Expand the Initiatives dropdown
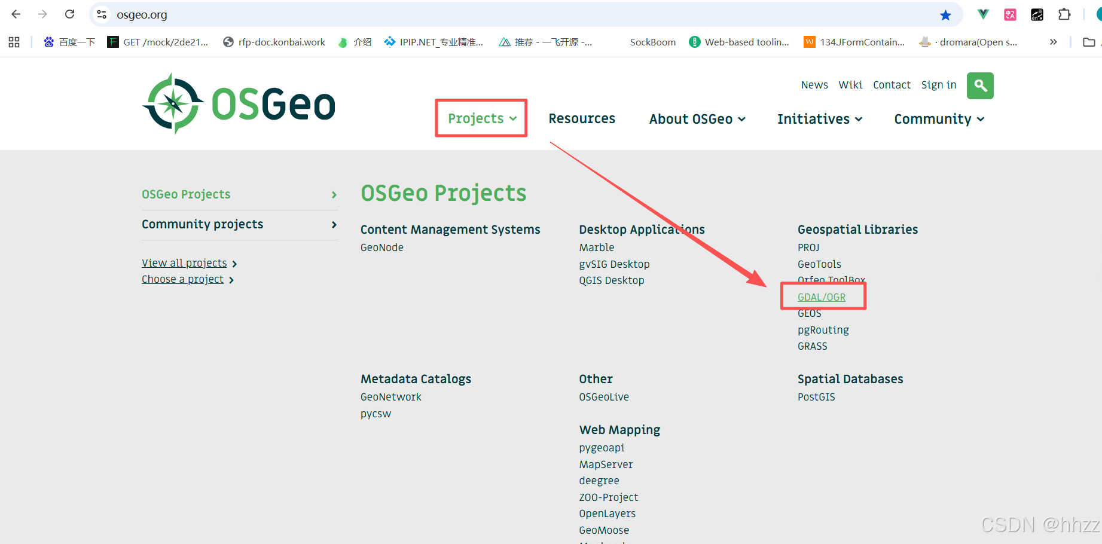Viewport: 1102px width, 544px height. 820,119
